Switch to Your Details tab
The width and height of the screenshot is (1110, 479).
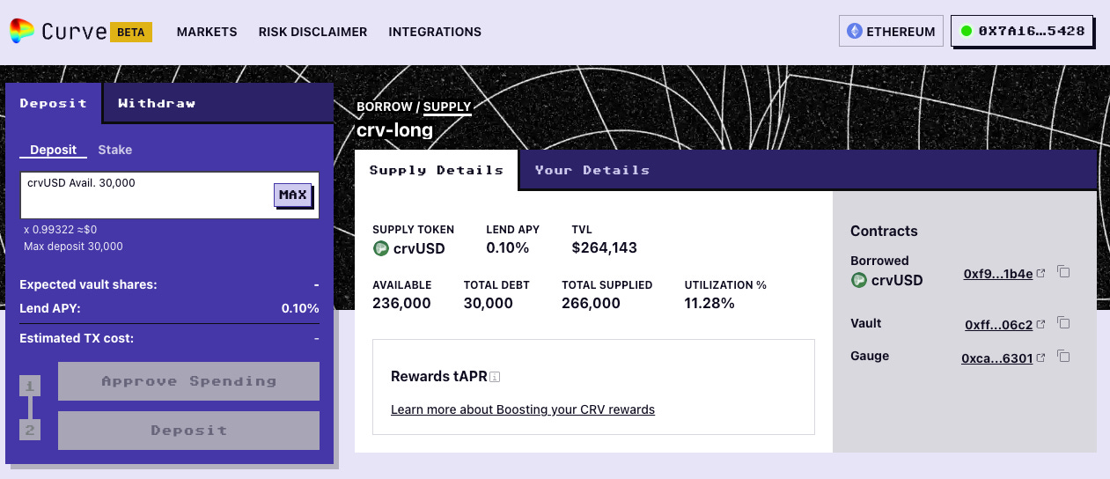coord(592,170)
